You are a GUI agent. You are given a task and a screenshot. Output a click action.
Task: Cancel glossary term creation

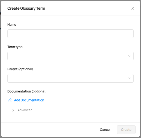tap(105, 130)
